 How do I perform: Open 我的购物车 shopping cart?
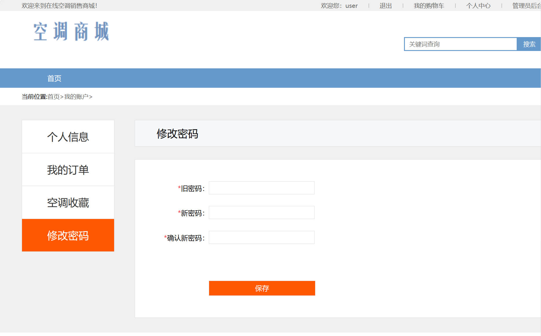tap(429, 5)
